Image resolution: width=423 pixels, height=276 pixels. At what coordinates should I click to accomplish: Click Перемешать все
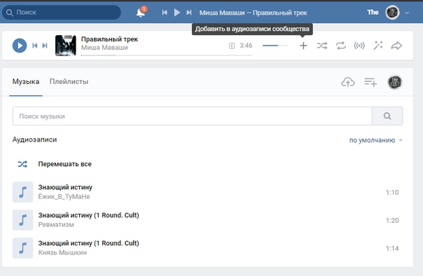64,164
